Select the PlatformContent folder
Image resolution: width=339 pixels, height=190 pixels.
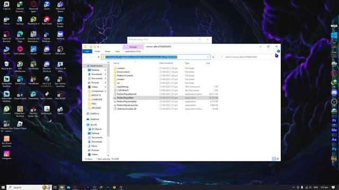(x=125, y=75)
